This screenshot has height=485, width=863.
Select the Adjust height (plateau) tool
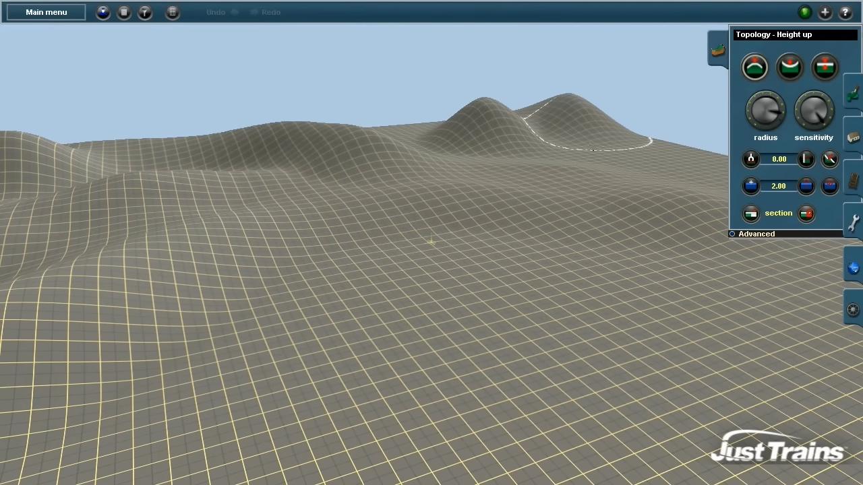pyautogui.click(x=825, y=67)
